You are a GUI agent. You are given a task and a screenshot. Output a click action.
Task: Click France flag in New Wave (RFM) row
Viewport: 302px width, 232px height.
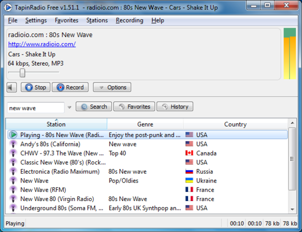tap(189, 189)
